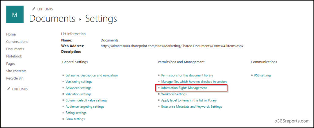Open Apply label to items in this list

point(189,100)
